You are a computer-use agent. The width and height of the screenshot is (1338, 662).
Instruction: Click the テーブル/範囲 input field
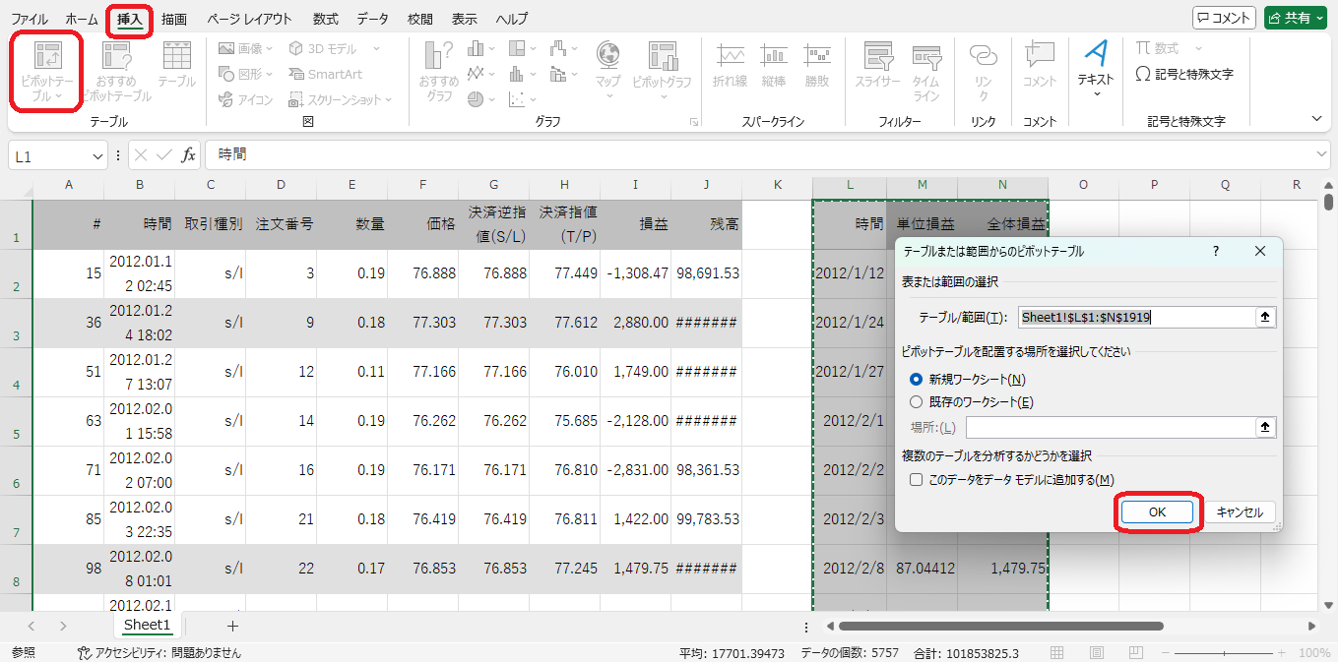1136,317
